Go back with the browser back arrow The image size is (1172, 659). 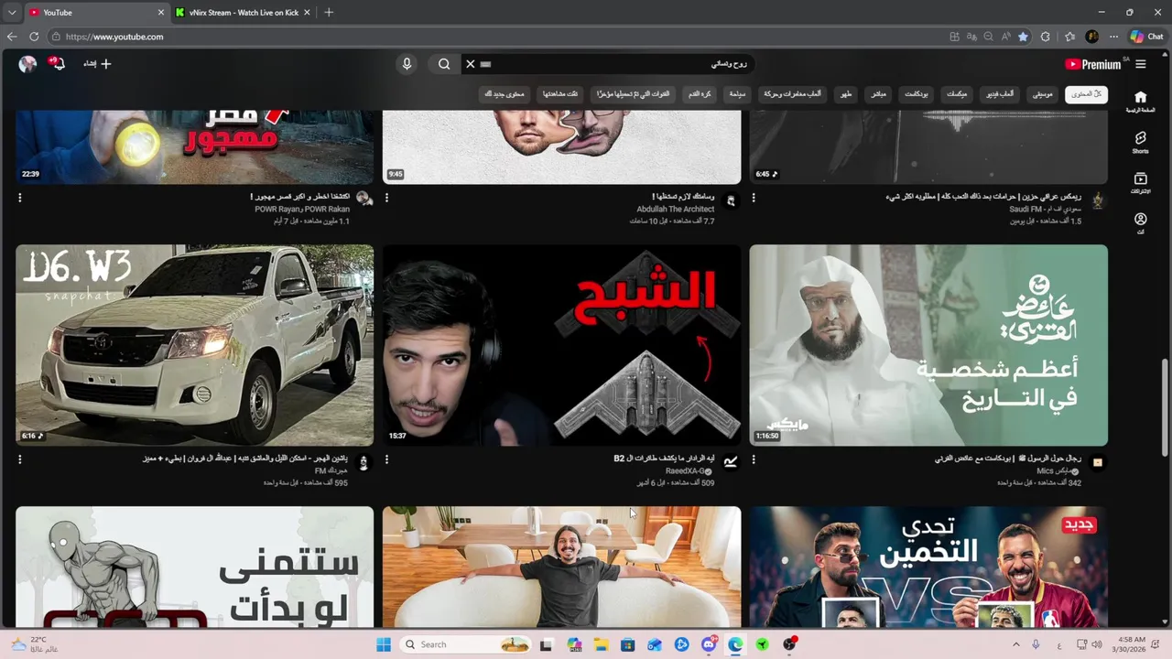(12, 37)
